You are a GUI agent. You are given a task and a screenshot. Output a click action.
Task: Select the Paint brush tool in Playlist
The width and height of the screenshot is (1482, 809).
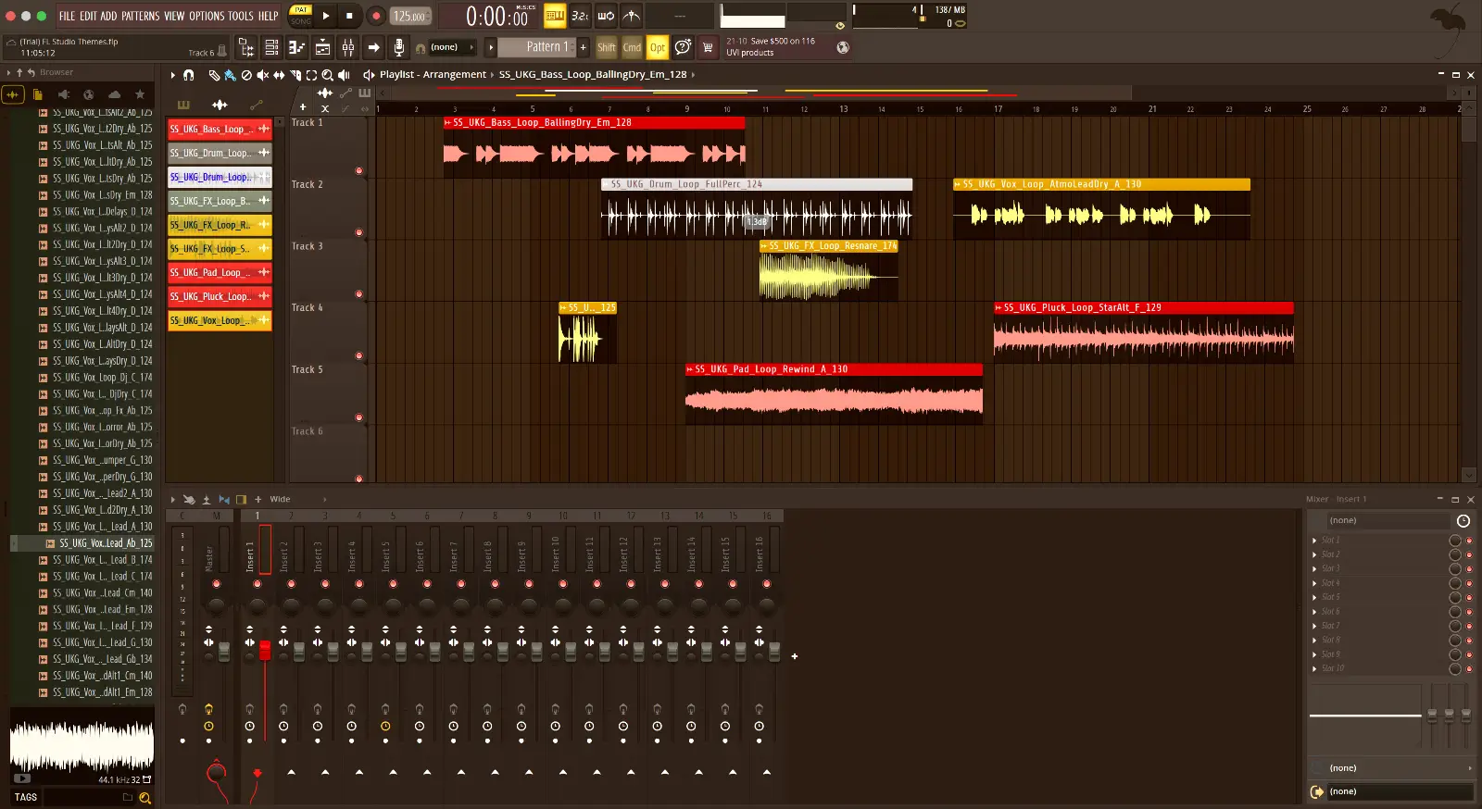(x=230, y=75)
